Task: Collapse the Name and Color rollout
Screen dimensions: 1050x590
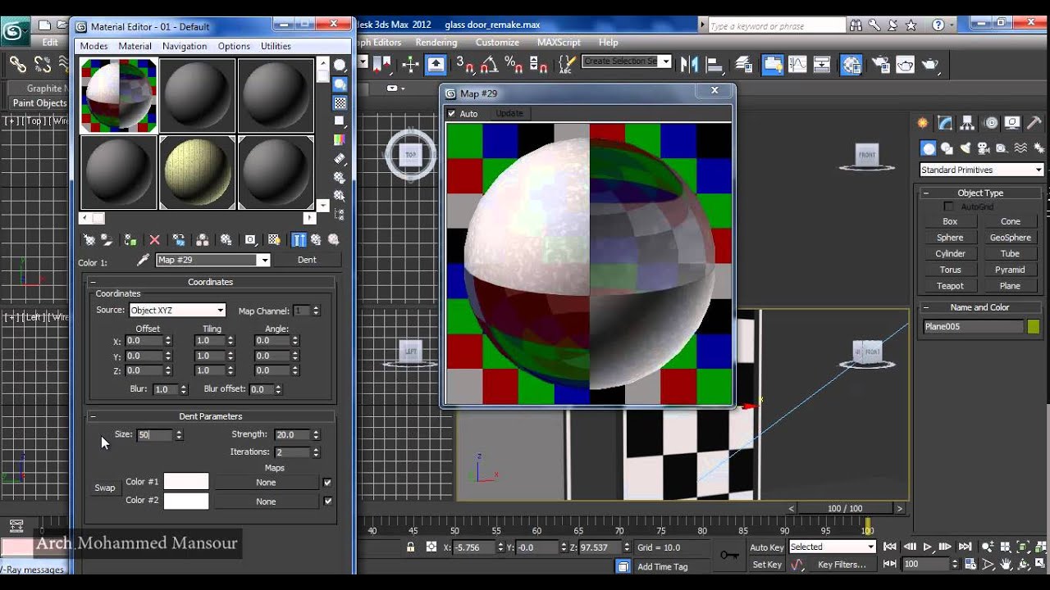Action: 980,307
